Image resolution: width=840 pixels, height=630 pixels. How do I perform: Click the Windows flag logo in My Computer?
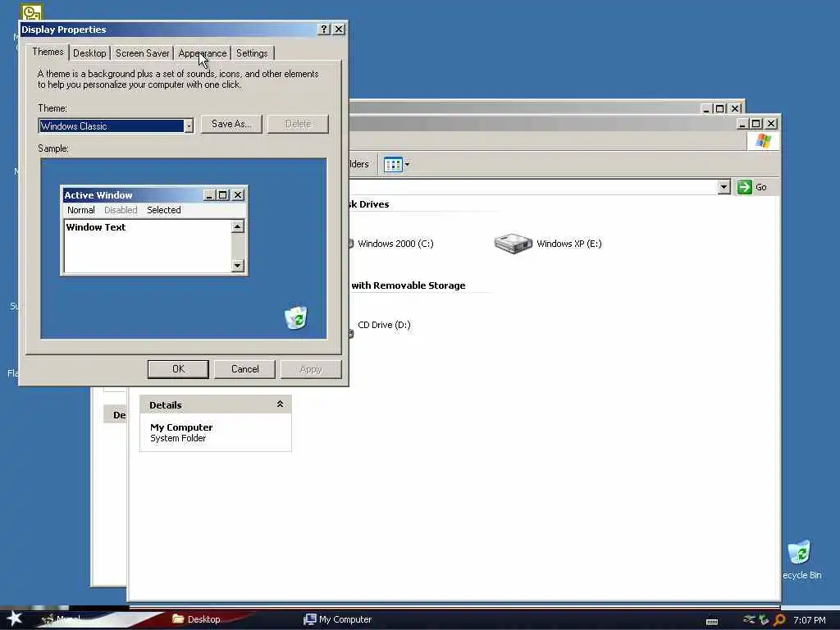pos(763,141)
